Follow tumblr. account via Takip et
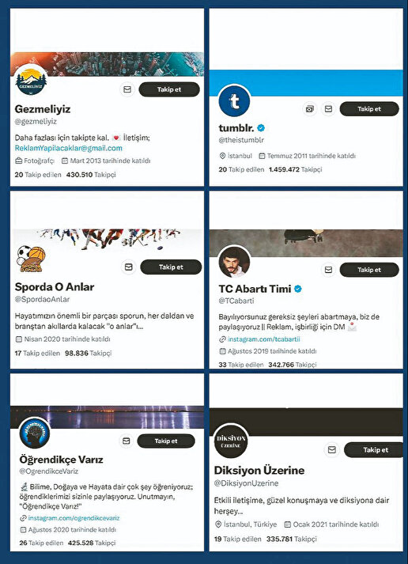The width and height of the screenshot is (408, 564). tap(369, 108)
